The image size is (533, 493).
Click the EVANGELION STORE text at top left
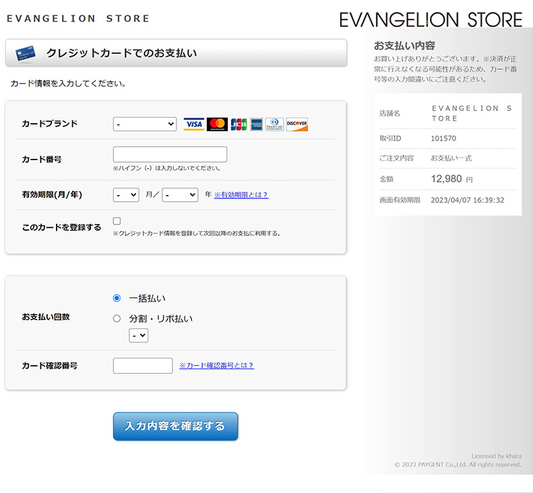click(78, 18)
